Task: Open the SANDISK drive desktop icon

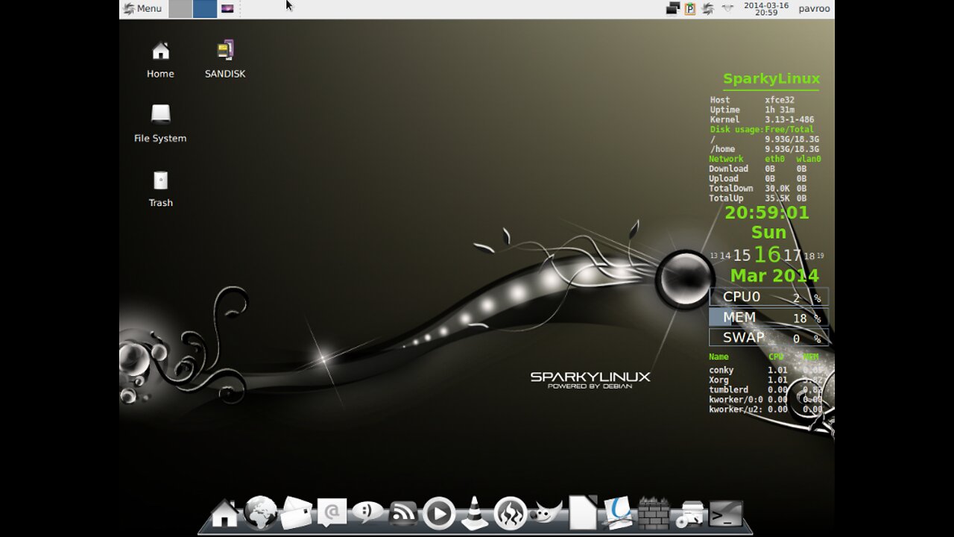Action: (x=225, y=60)
